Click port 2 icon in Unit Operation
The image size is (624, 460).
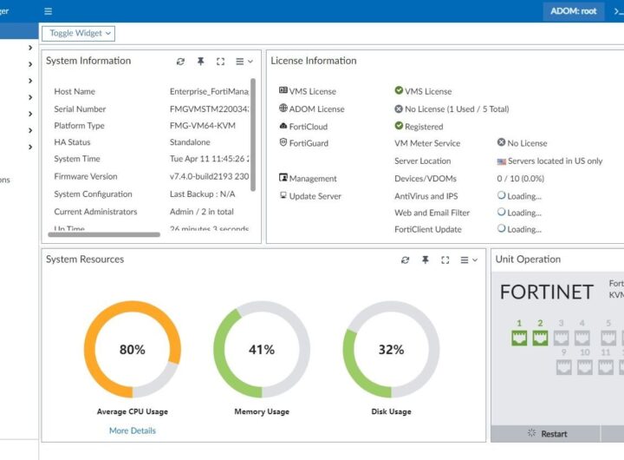pos(540,338)
